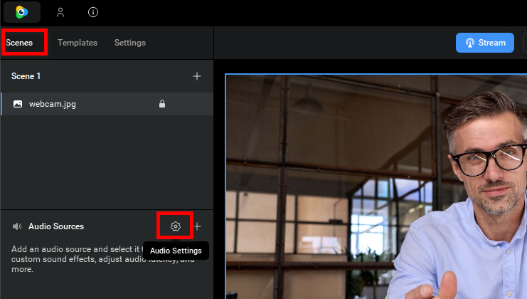Open the account profile person icon
This screenshot has width=527, height=299.
(60, 12)
